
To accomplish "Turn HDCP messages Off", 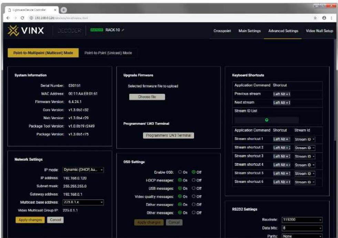I will tap(194, 180).
